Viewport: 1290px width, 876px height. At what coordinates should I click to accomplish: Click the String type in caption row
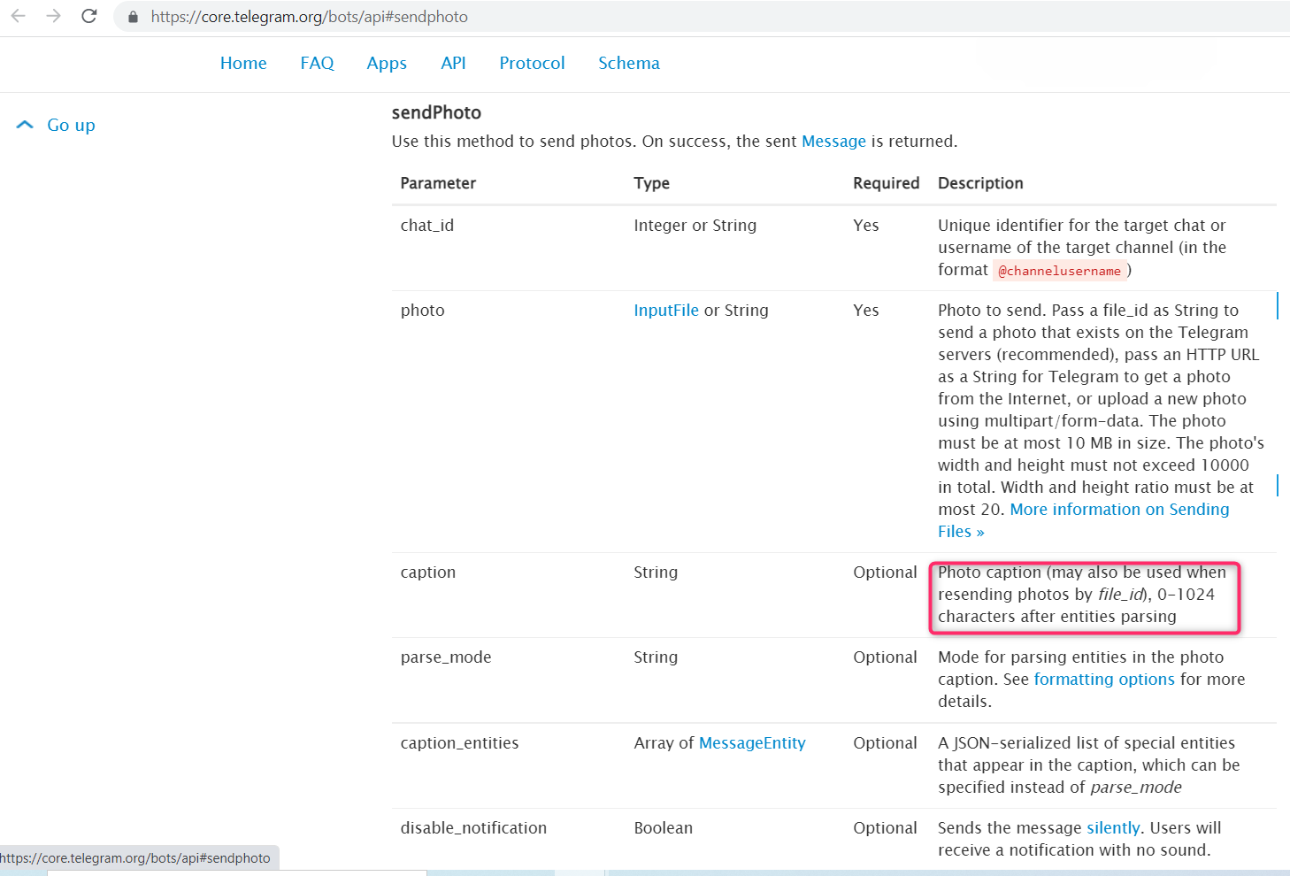(x=656, y=572)
